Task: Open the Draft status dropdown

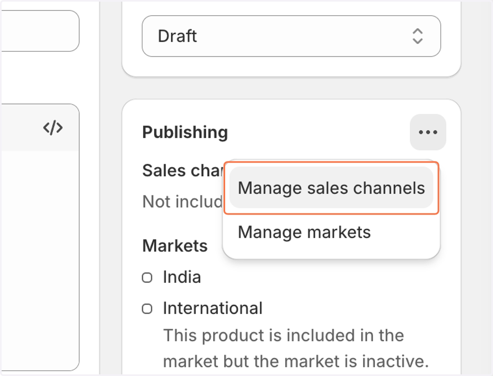Action: (291, 36)
